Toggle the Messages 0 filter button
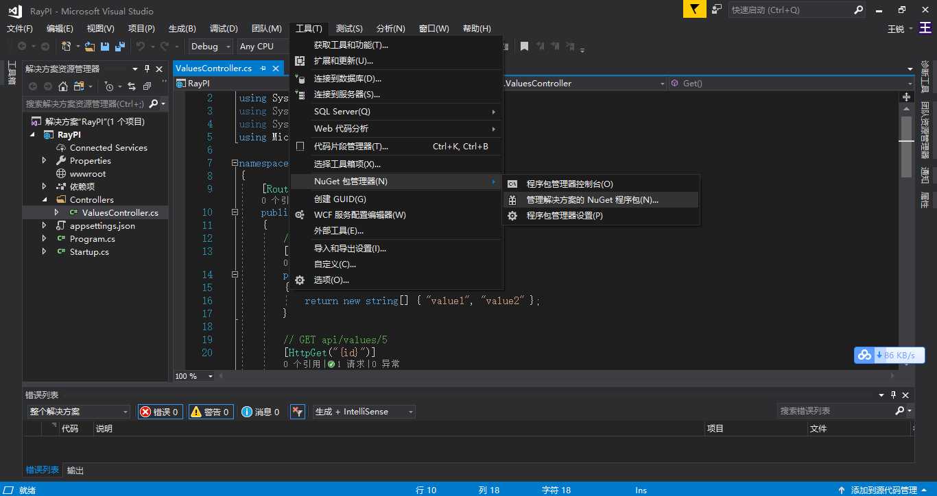Screen dimensions: 937x496 261,412
